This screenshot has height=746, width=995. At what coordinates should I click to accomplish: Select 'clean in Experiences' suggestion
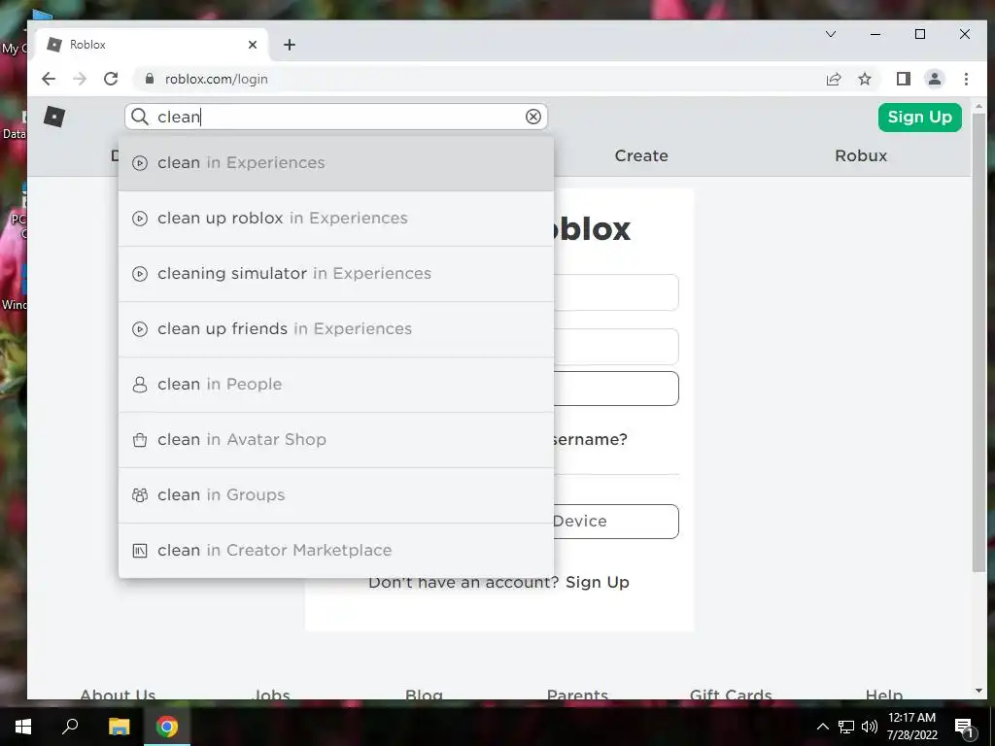(x=335, y=163)
